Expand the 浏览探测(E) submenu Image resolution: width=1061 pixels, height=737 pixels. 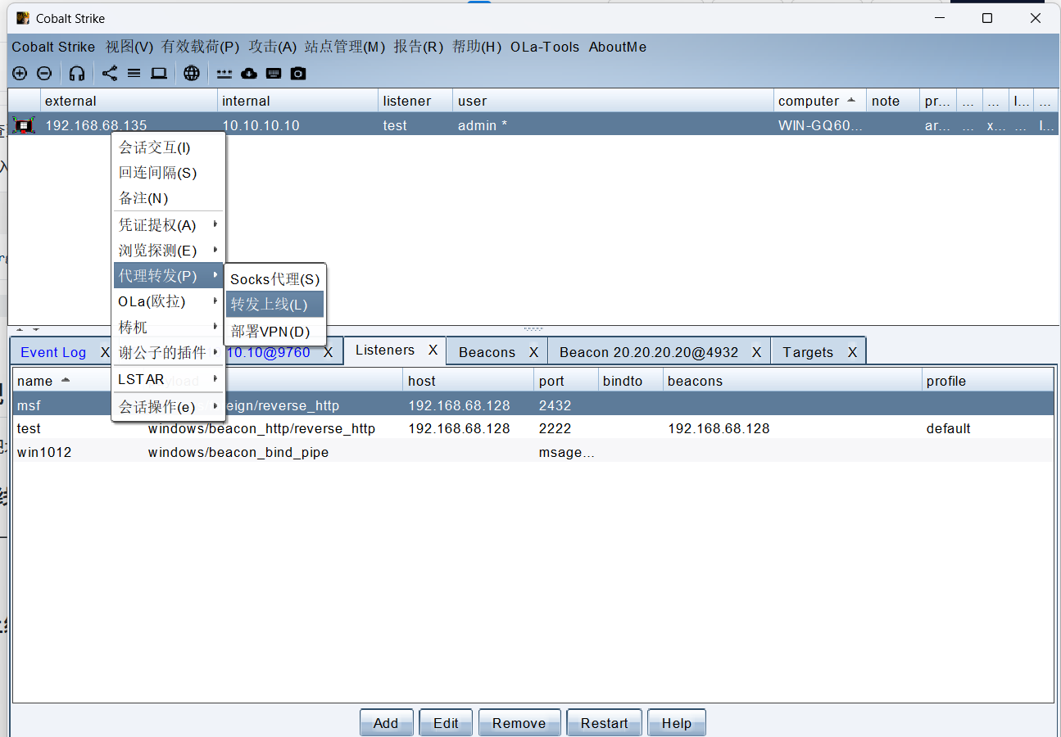168,250
